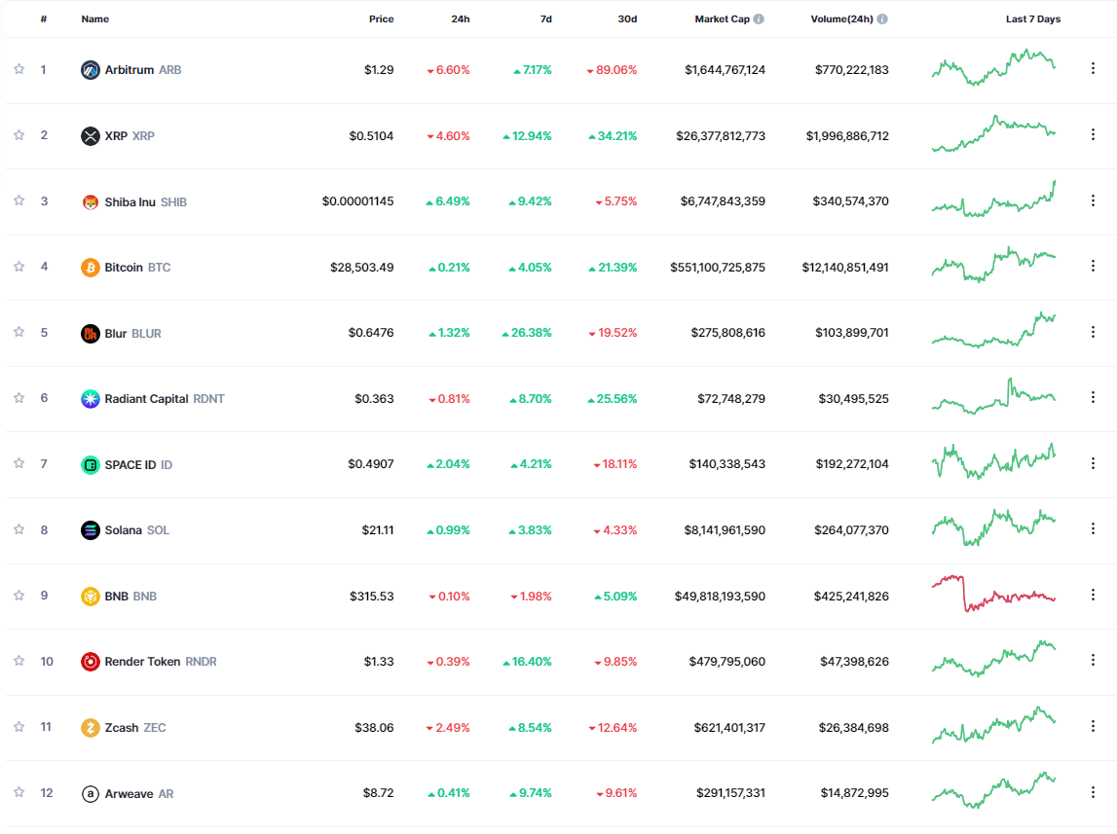Toggle the watchlist star for Blur
This screenshot has height=834, width=1117.
point(19,333)
